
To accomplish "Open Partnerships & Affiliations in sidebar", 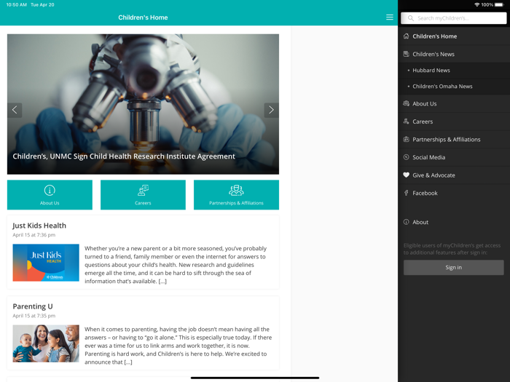I will pyautogui.click(x=454, y=140).
